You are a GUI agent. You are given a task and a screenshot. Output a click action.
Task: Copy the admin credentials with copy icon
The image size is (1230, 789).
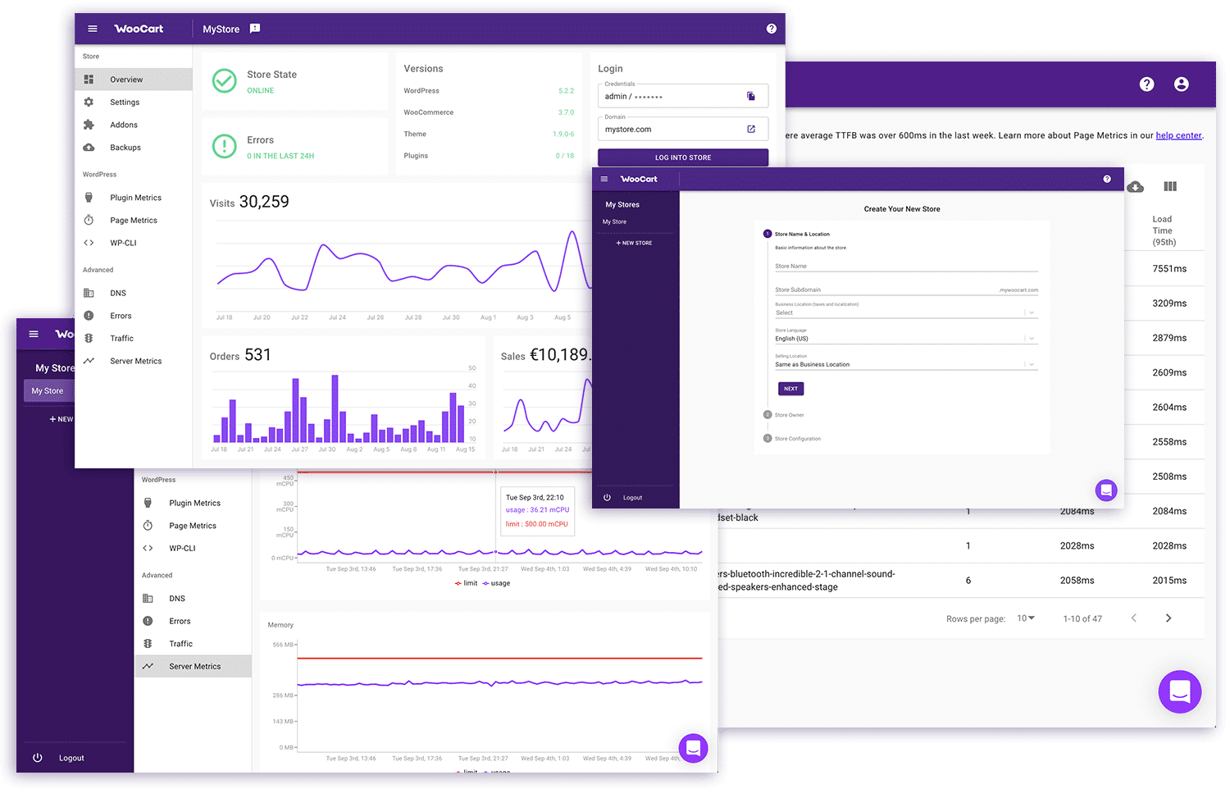point(750,96)
